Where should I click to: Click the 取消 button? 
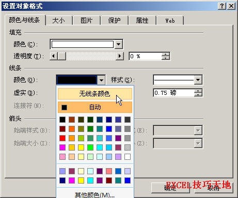(213, 188)
